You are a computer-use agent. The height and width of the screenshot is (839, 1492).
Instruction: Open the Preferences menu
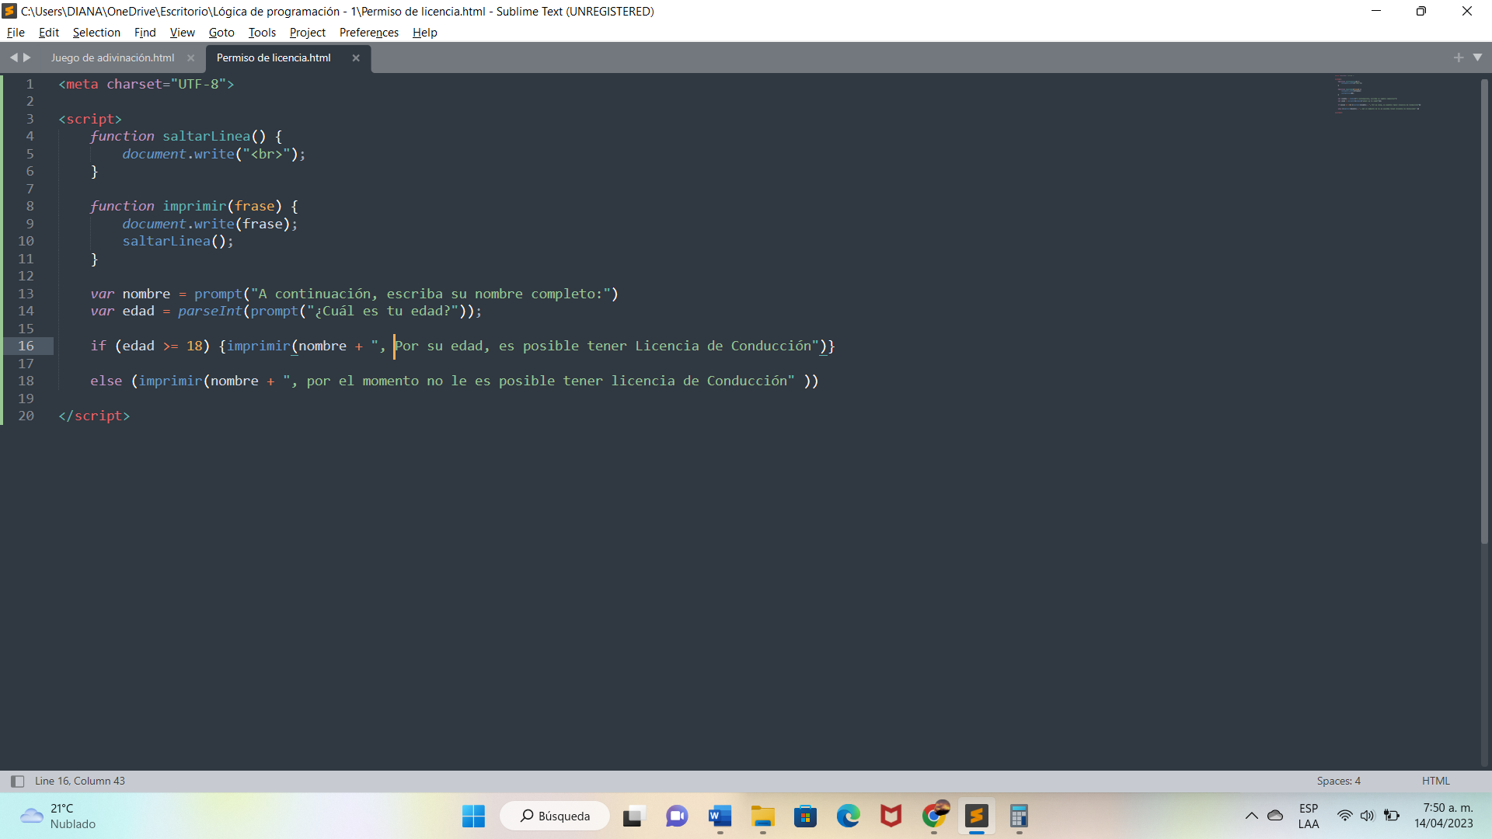point(369,33)
